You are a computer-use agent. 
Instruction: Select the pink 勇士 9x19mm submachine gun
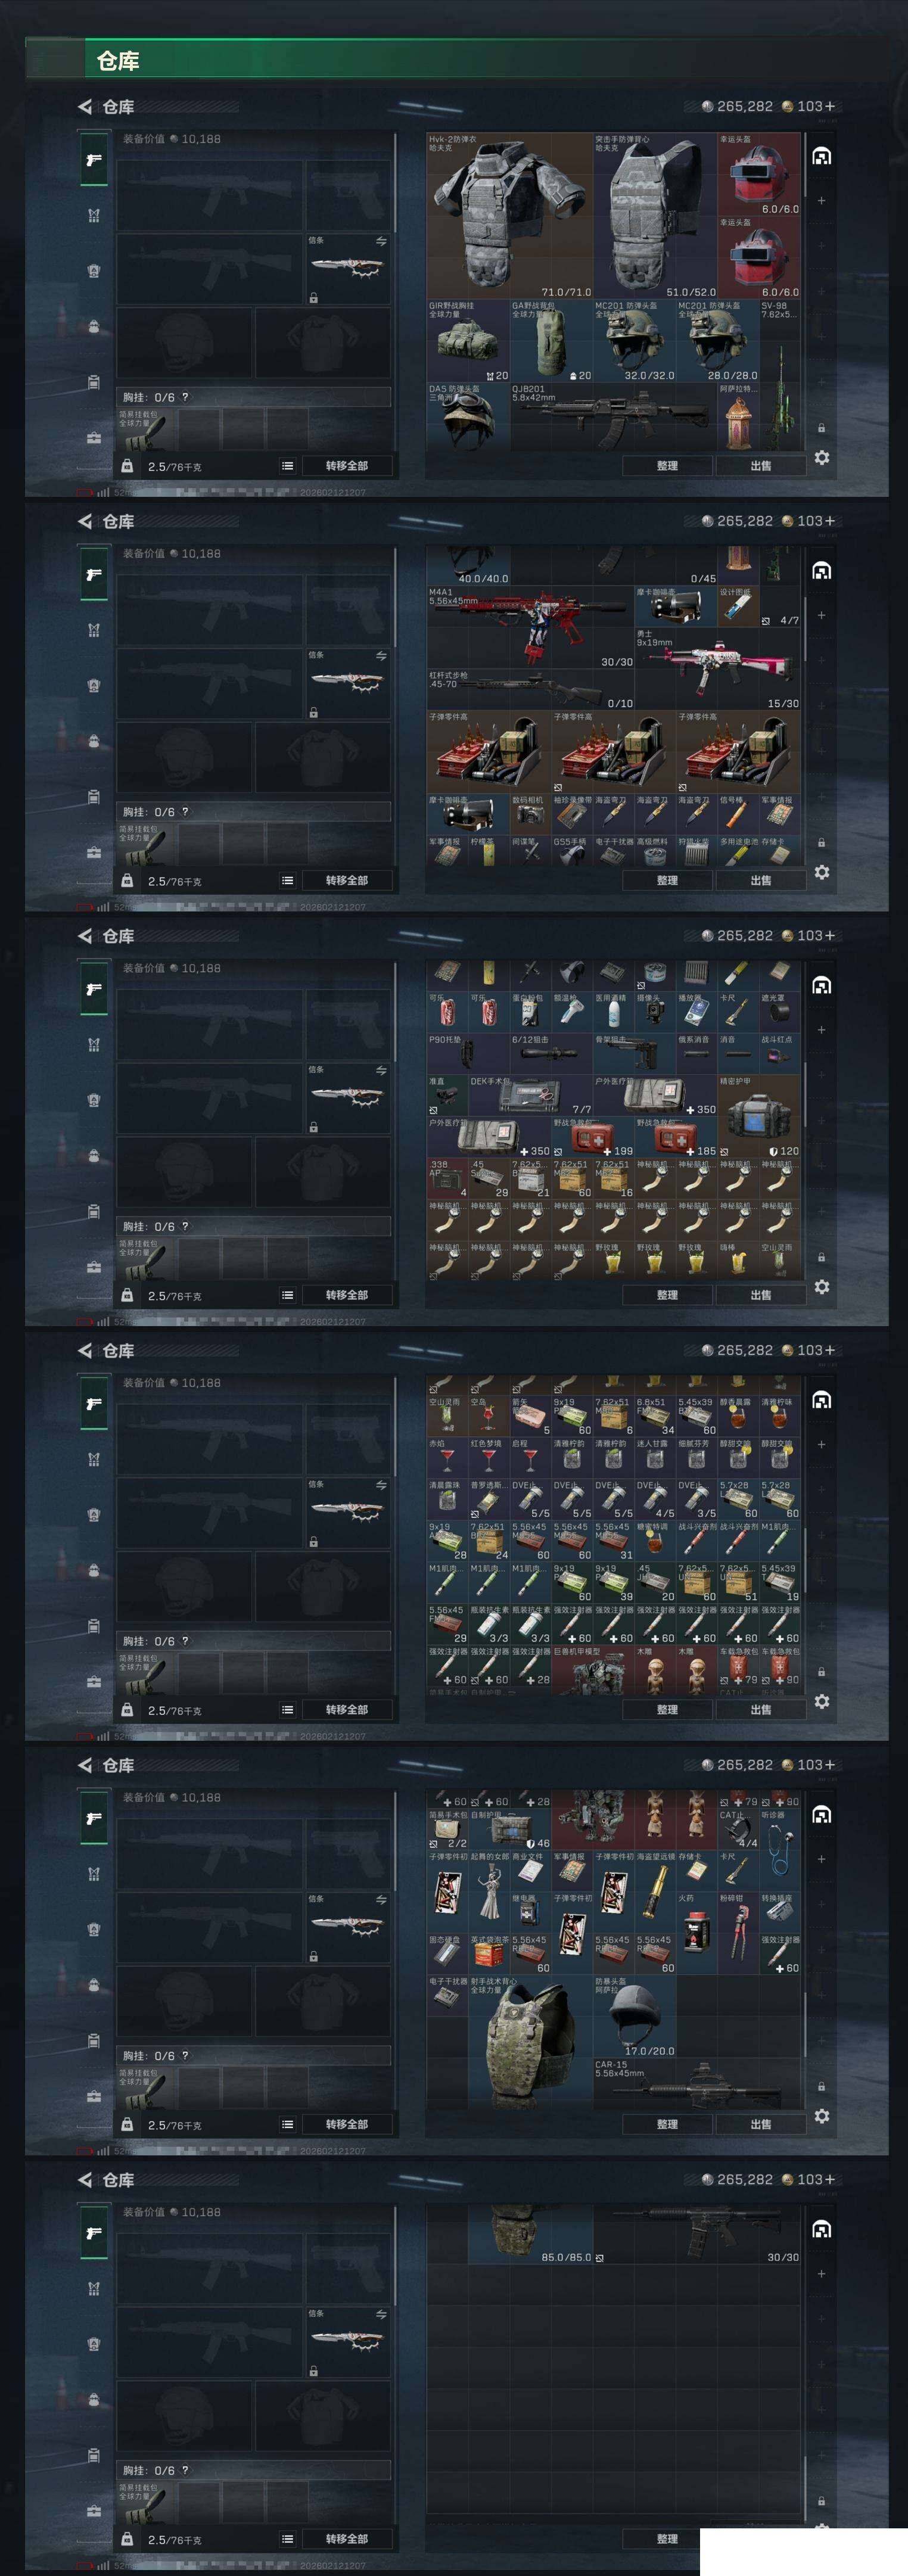(718, 668)
